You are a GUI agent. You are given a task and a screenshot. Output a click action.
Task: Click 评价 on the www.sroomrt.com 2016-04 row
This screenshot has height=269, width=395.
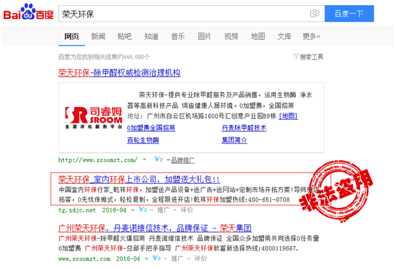(200, 258)
